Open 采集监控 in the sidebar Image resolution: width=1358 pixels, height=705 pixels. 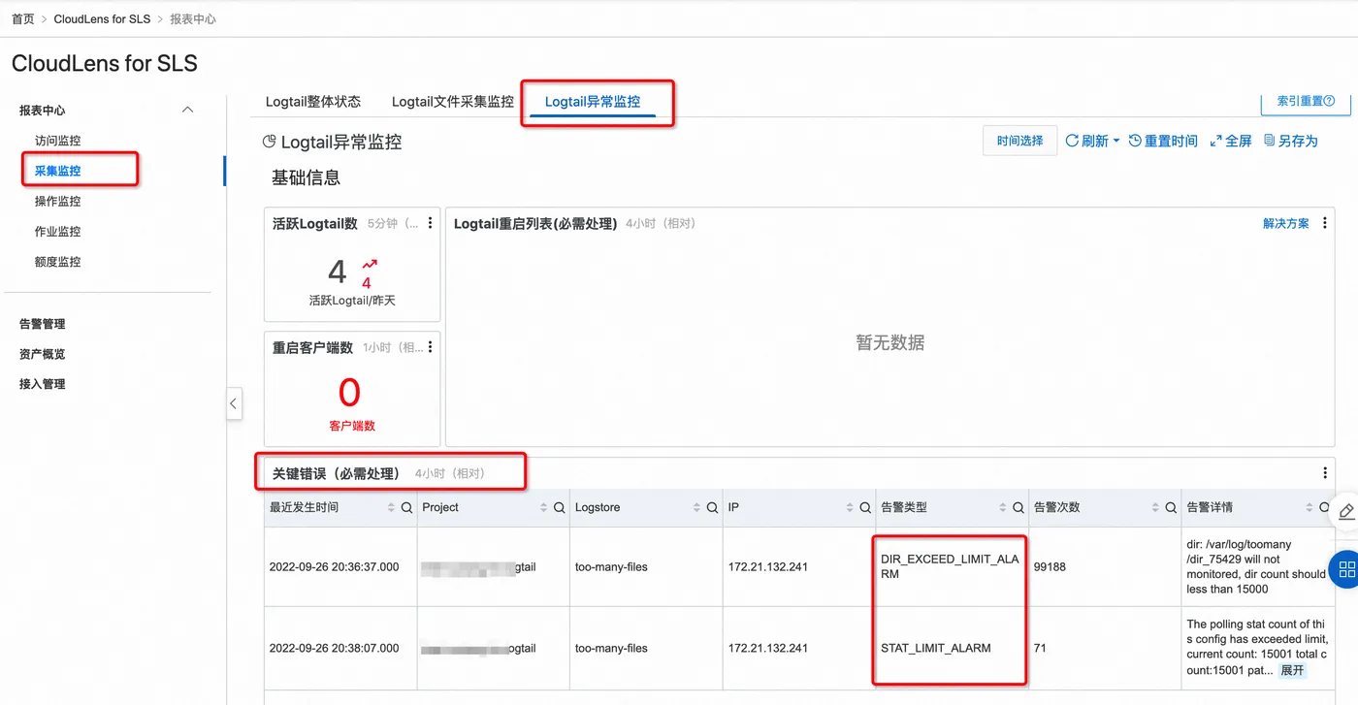click(x=58, y=171)
